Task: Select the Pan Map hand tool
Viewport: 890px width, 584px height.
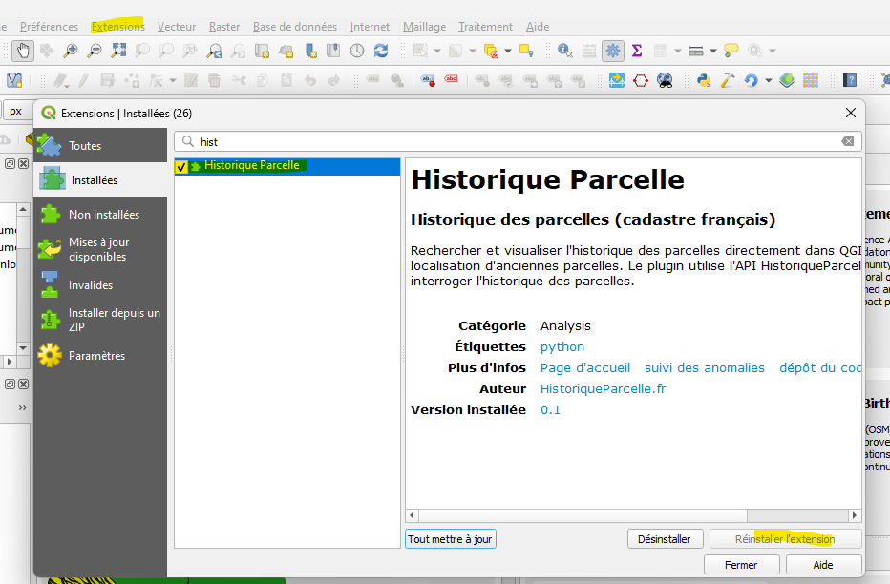Action: tap(23, 51)
